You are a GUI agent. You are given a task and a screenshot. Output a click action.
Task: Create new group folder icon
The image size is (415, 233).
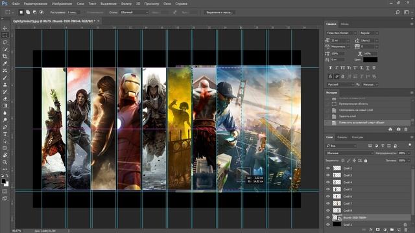[x=392, y=230]
